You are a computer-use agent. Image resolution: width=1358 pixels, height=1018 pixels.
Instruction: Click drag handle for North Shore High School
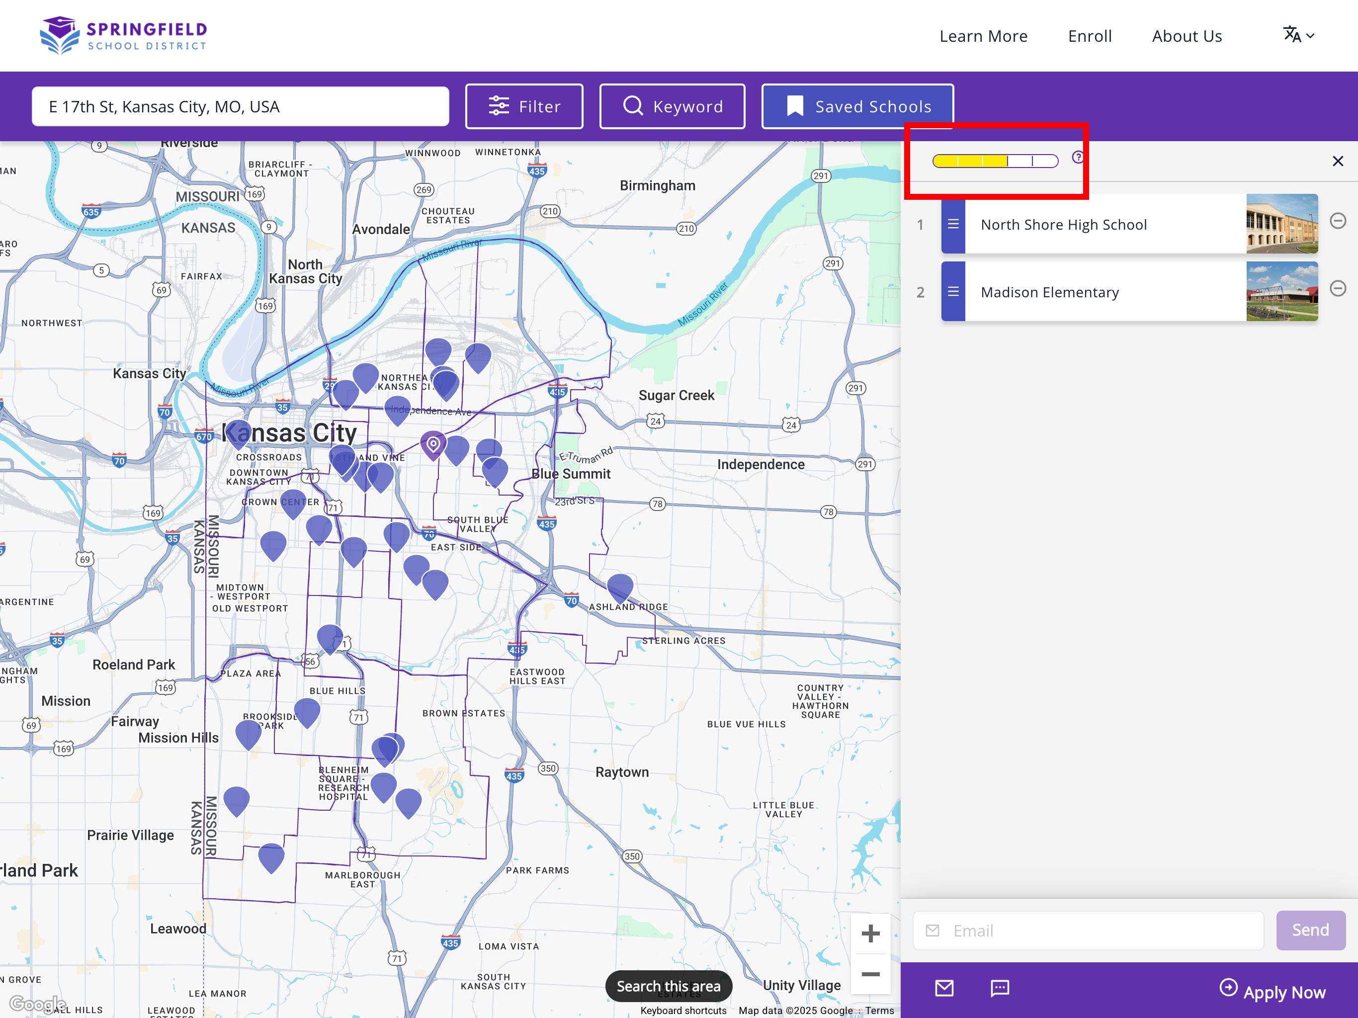[953, 224]
